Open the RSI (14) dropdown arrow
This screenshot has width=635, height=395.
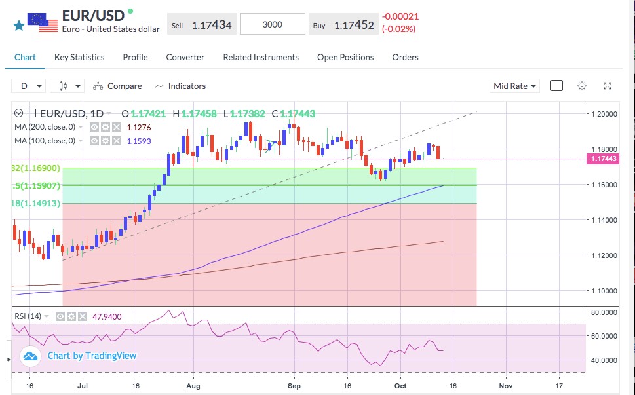[x=47, y=316]
